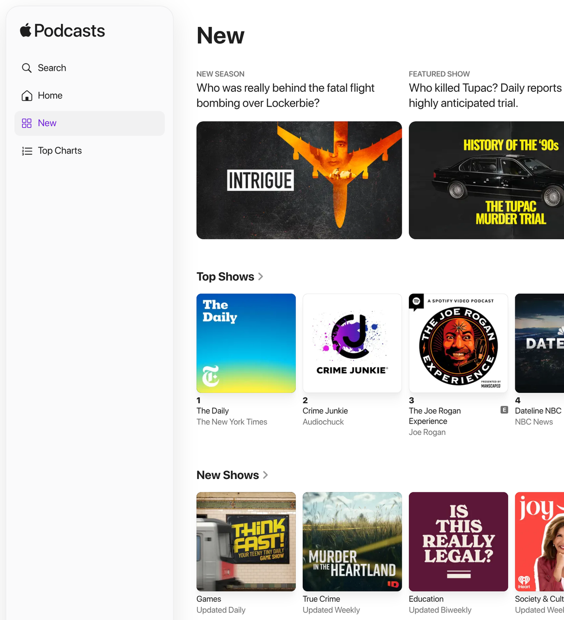Viewport: 564px width, 620px height.
Task: Open Search in the sidebar
Action: tap(89, 68)
